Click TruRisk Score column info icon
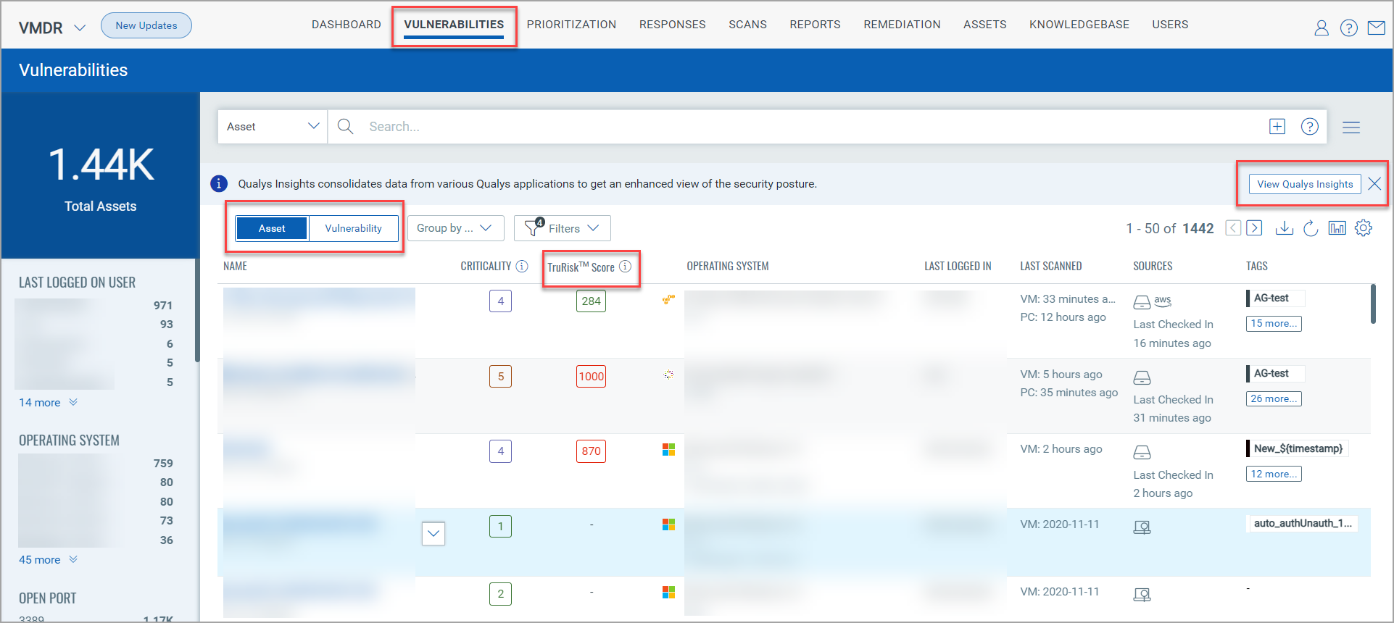This screenshot has width=1394, height=623. click(626, 267)
